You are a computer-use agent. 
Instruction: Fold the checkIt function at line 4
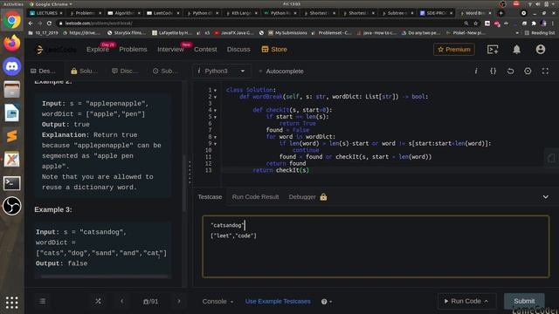coord(215,111)
